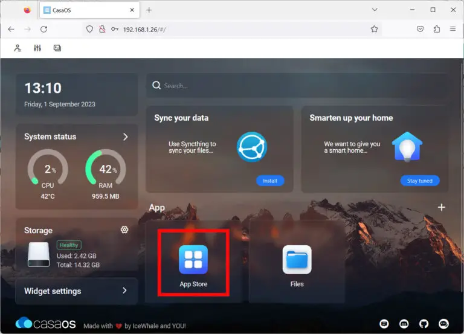
Task: Open CasaOS settings sliders icon
Action: [37, 48]
